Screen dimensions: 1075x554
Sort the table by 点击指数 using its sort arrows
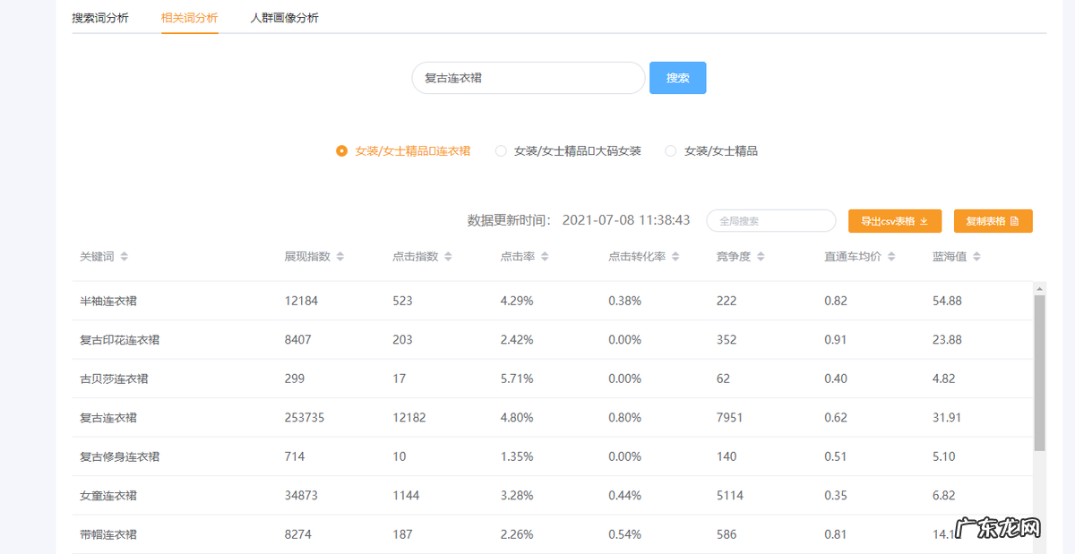(x=447, y=255)
